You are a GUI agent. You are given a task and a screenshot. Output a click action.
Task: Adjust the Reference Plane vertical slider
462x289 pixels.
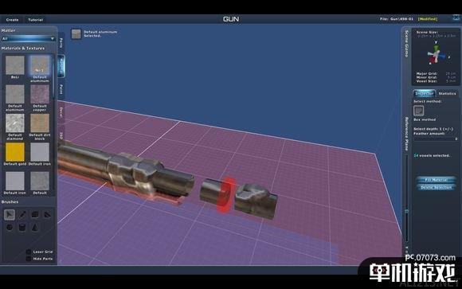click(406, 212)
